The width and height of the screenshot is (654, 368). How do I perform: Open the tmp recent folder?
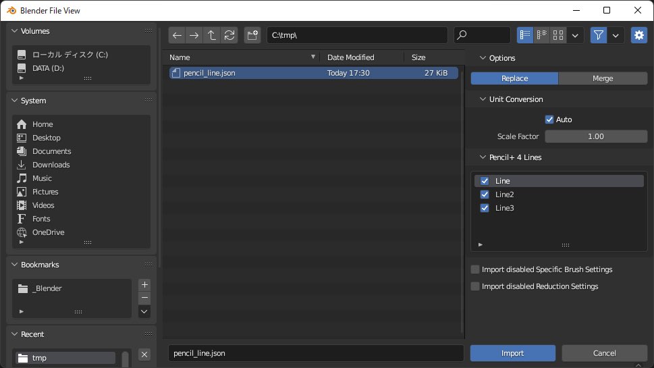tap(65, 358)
